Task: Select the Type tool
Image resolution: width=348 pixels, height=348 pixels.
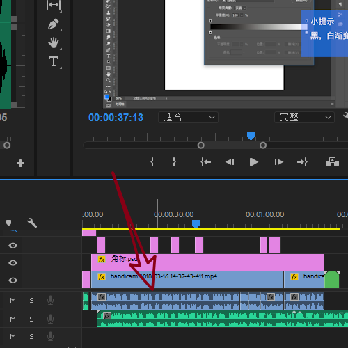Action: (x=54, y=61)
